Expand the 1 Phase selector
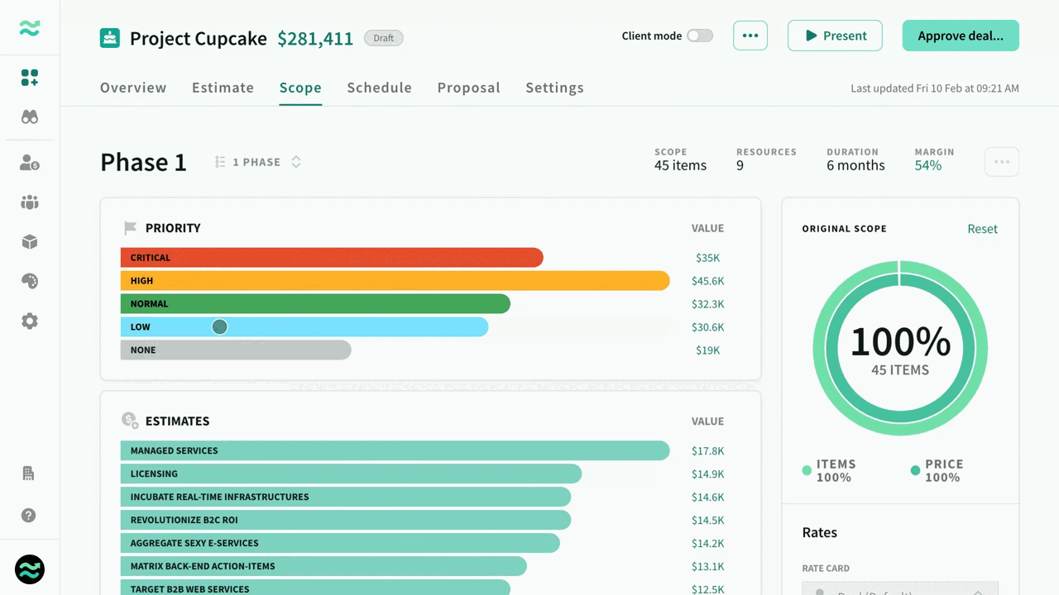Viewport: 1059px width, 595px height. [258, 162]
